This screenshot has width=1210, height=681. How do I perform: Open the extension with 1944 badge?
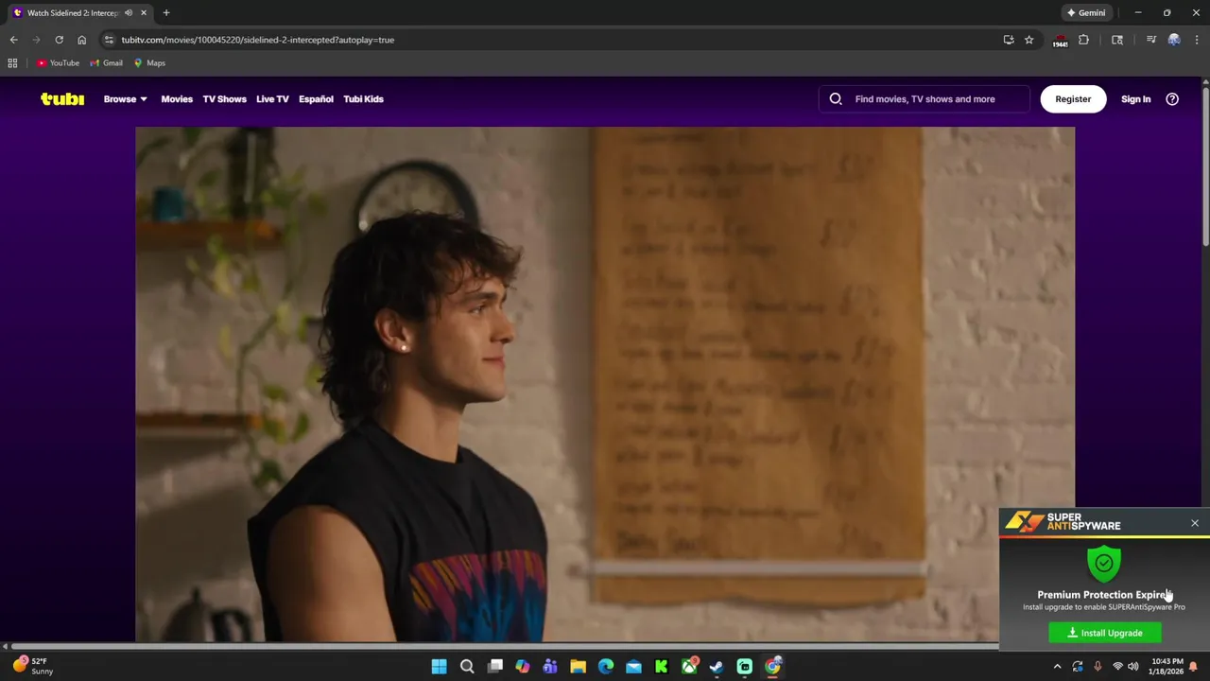click(1061, 41)
